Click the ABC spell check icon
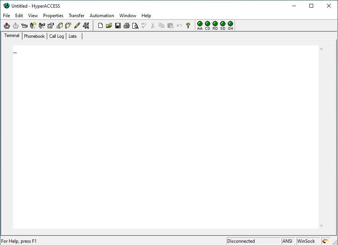Image resolution: width=338 pixels, height=245 pixels. tap(144, 26)
